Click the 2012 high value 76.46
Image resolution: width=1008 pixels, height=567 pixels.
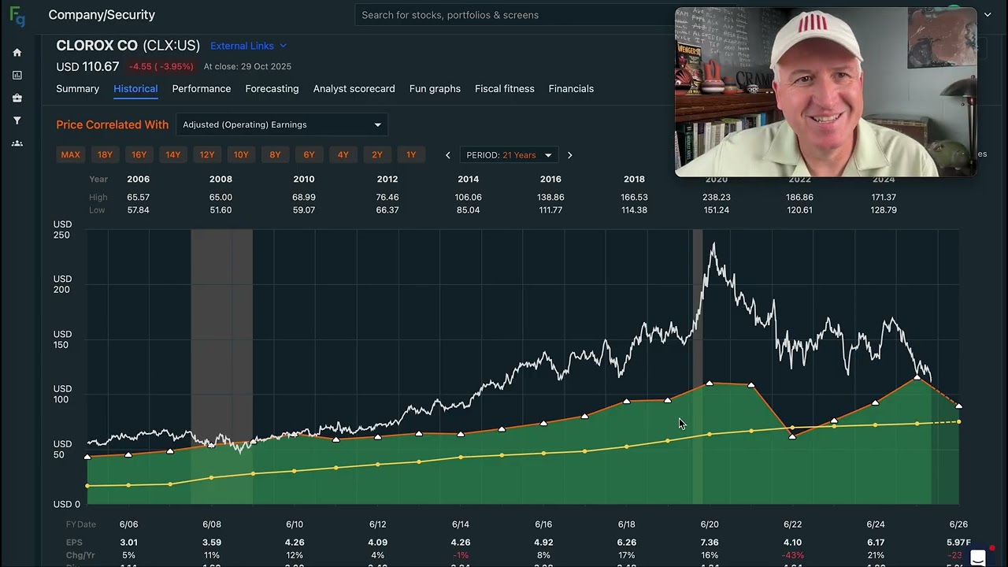click(x=387, y=198)
